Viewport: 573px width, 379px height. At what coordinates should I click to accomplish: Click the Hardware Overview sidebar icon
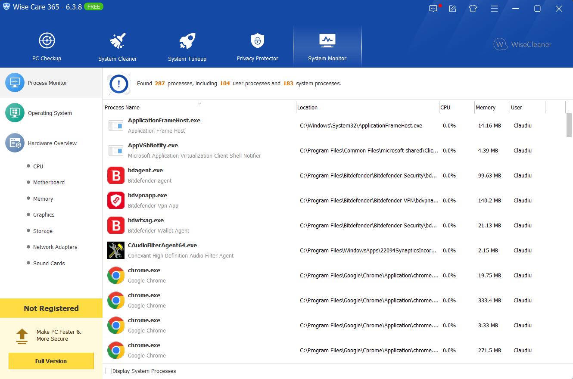[x=15, y=143]
